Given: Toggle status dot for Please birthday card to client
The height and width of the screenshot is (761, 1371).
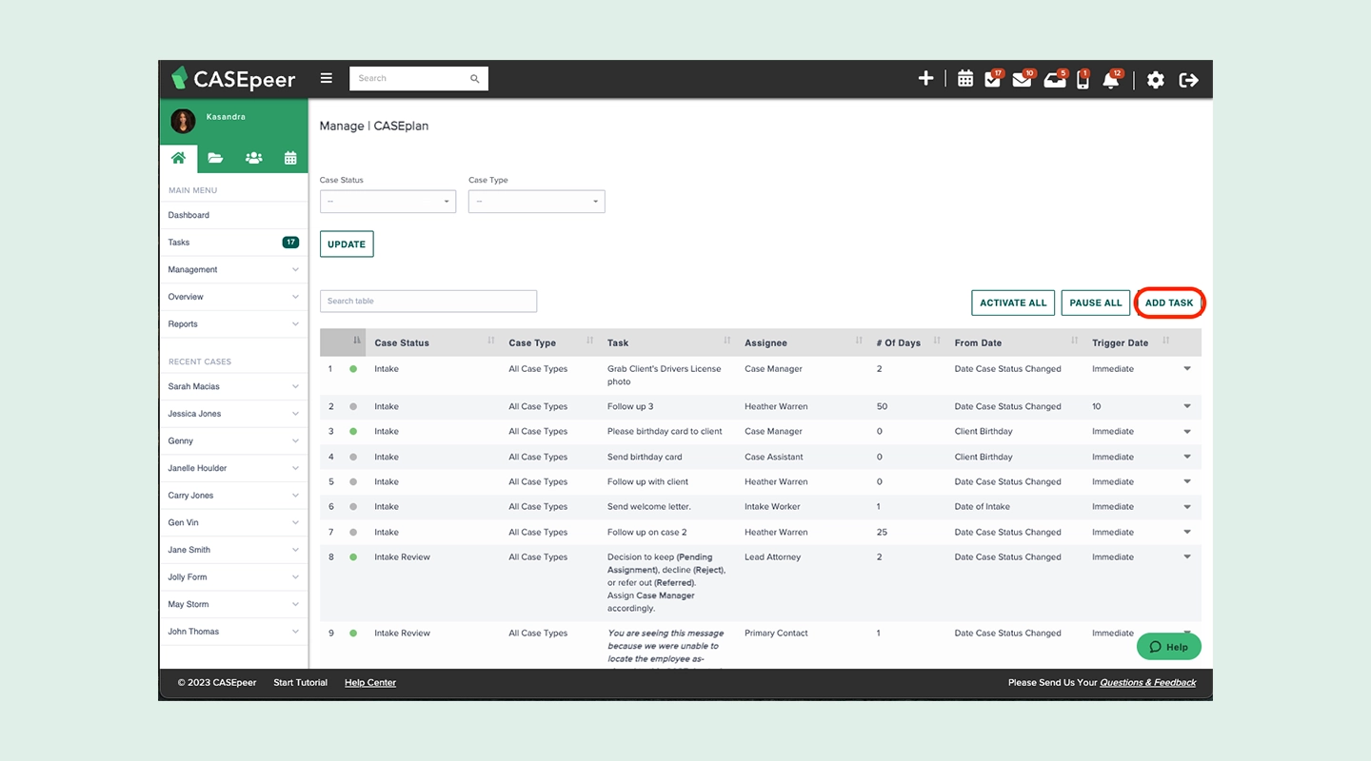Looking at the screenshot, I should [353, 432].
